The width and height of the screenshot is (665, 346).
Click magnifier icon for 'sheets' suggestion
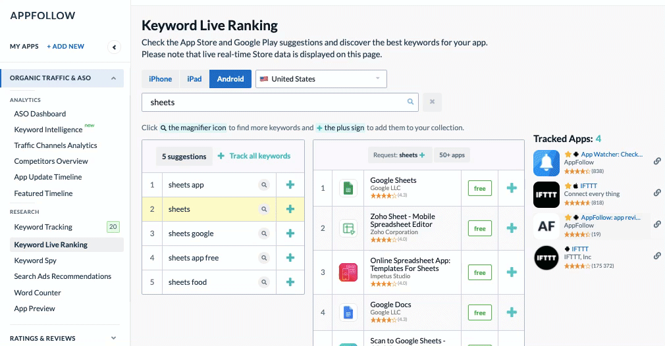coord(264,209)
